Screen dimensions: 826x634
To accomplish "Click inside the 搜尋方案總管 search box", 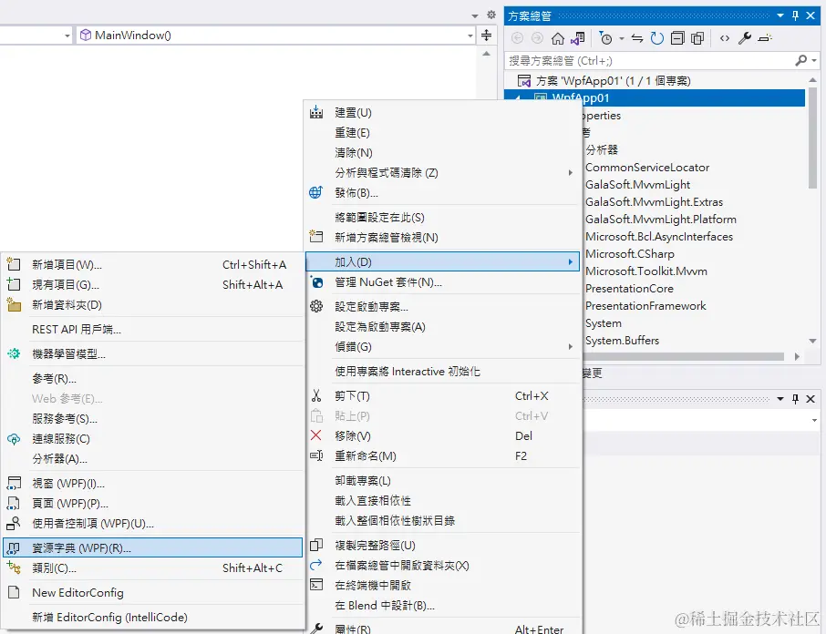I will (638, 60).
